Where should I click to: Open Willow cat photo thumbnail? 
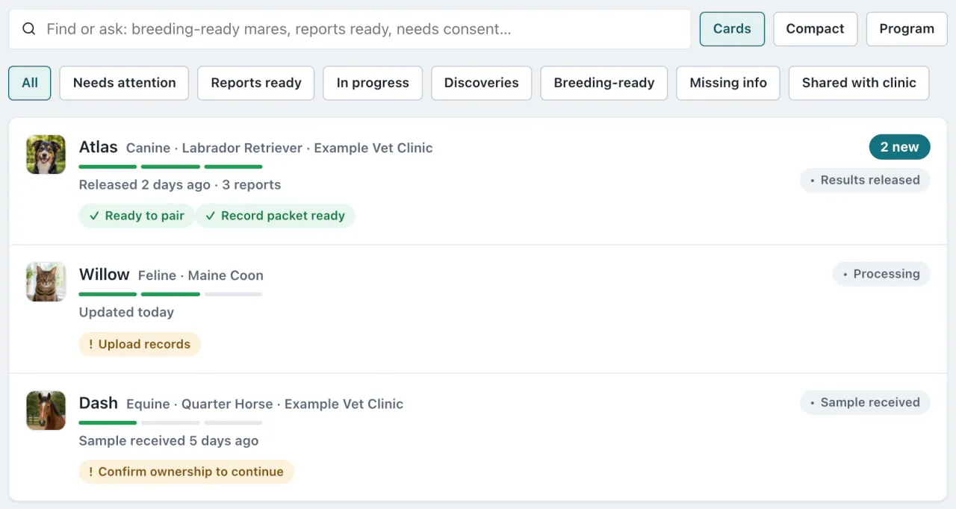(46, 281)
